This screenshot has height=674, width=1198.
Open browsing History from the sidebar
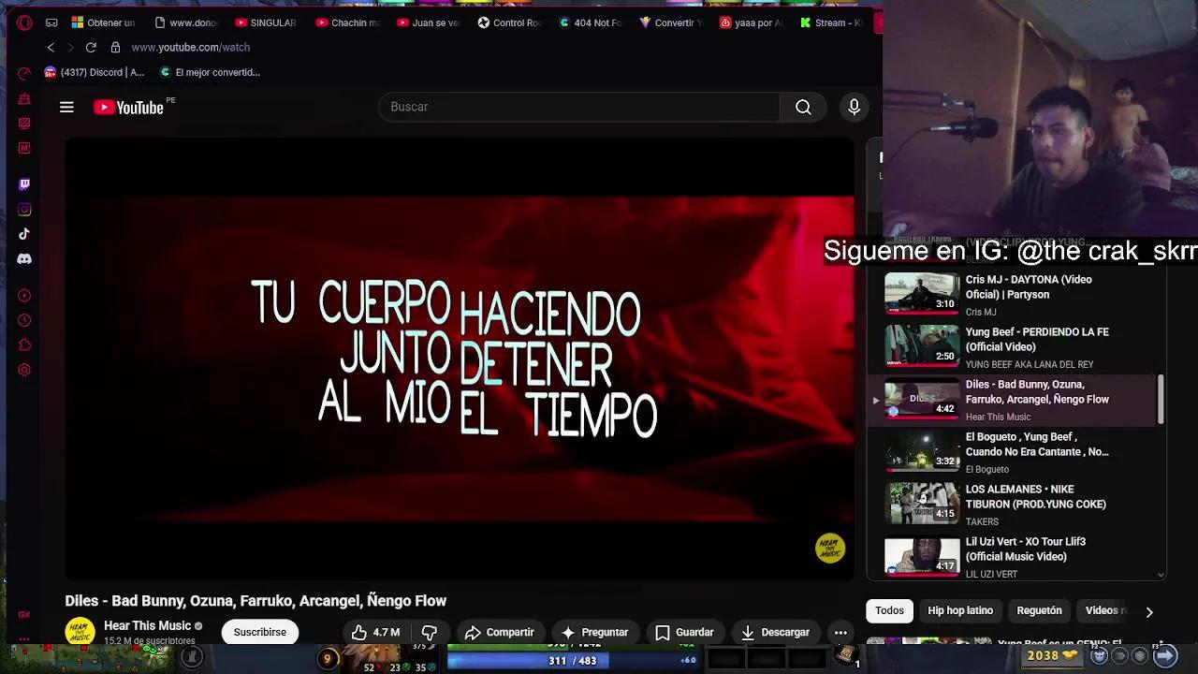[x=24, y=320]
